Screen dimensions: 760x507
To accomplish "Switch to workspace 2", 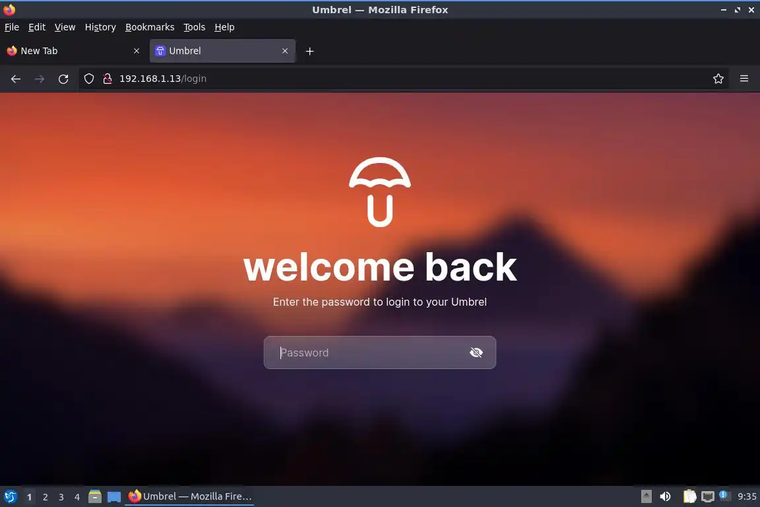I will pos(45,497).
